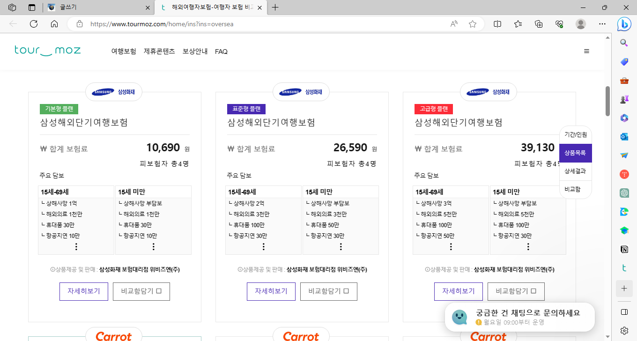Open Notion from the Edge sidebar
The width and height of the screenshot is (637, 341).
pyautogui.click(x=624, y=250)
